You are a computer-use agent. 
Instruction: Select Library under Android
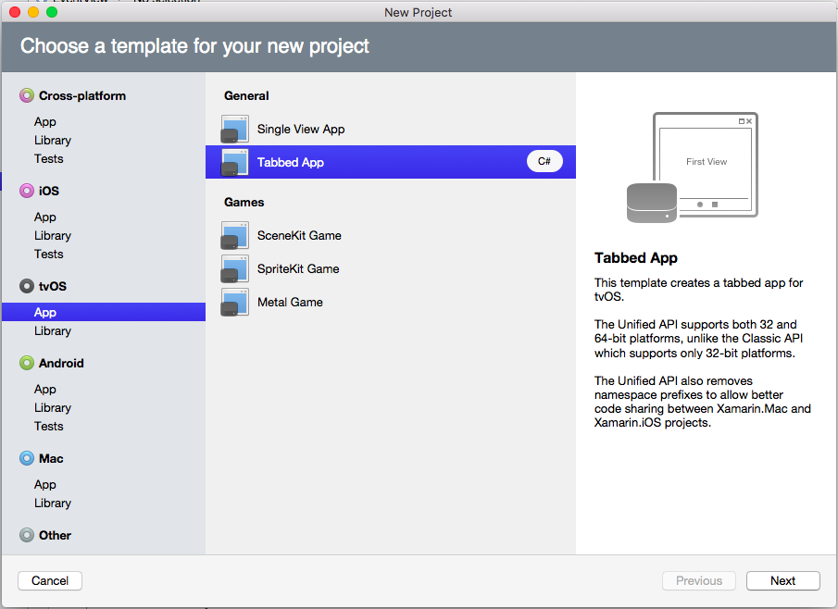tap(53, 407)
